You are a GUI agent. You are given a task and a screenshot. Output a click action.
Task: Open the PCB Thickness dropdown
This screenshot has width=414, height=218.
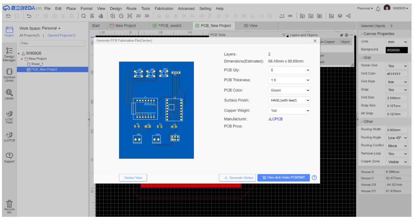tap(289, 80)
